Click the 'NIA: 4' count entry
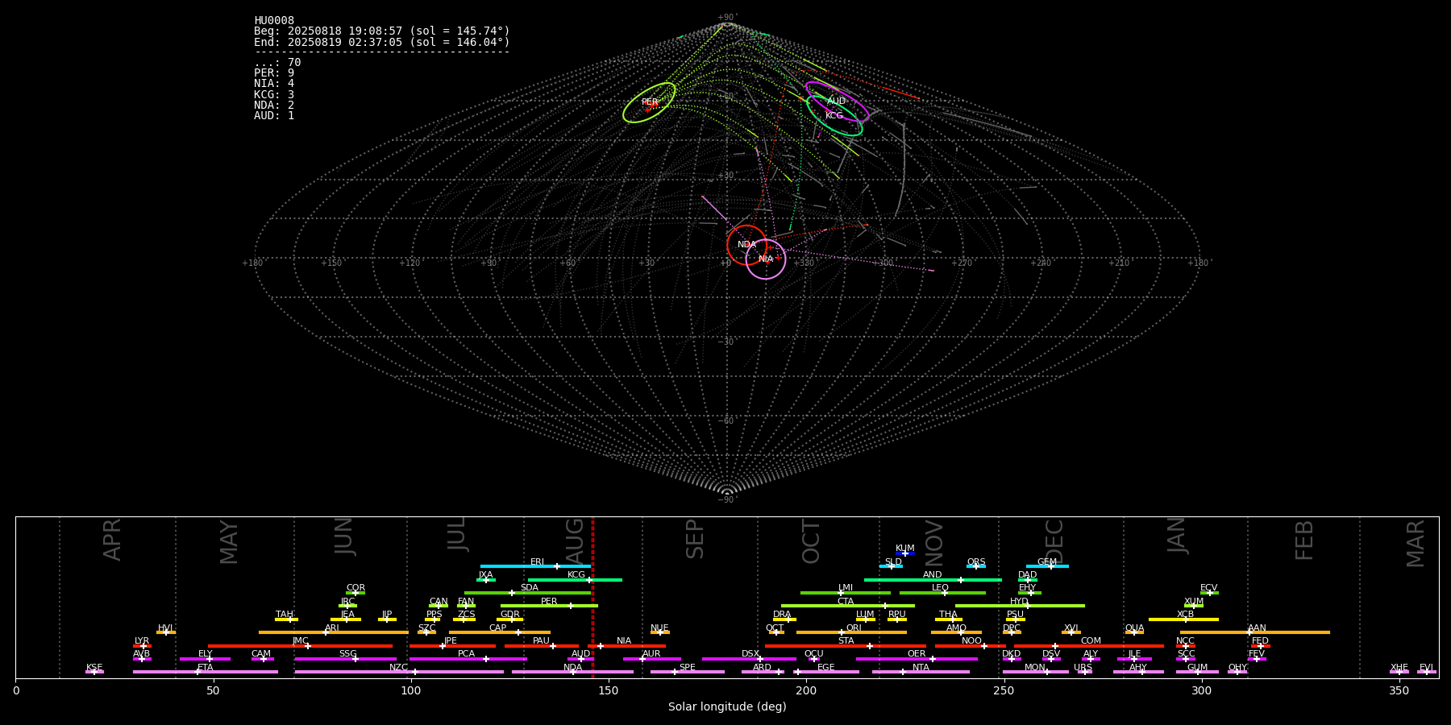1451x725 pixels. coord(274,84)
